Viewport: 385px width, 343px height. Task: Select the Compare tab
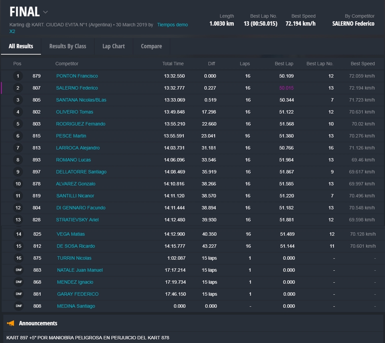click(151, 46)
